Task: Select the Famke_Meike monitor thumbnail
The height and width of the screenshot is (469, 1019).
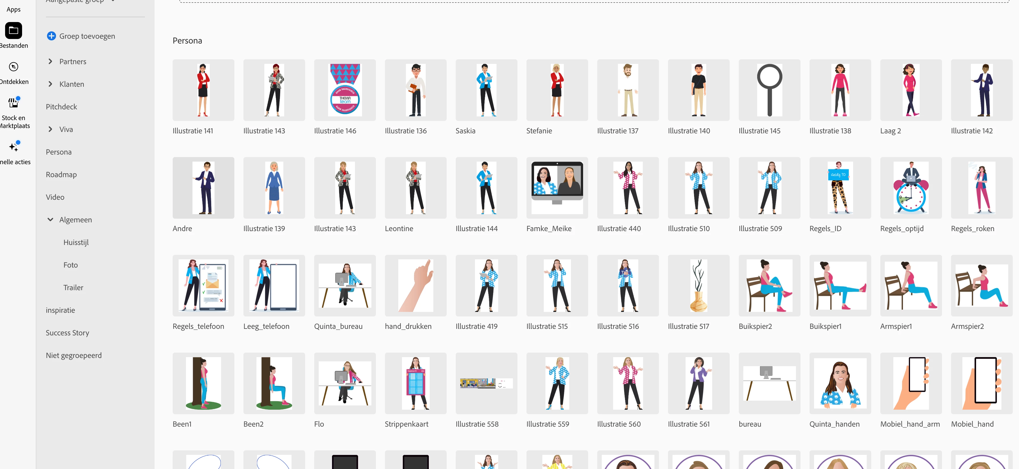Action: 556,188
